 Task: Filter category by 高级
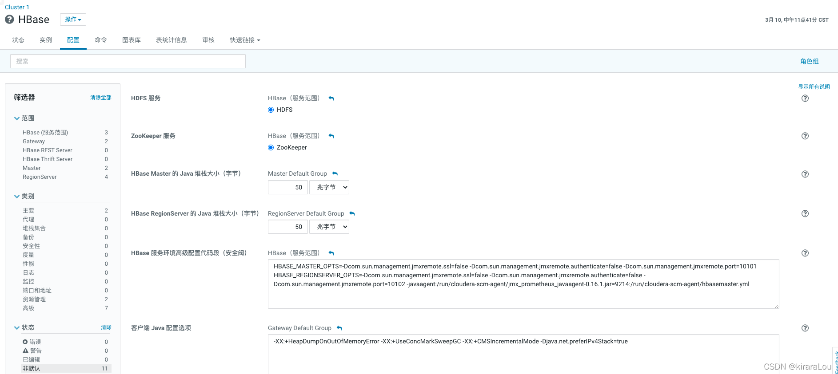pos(65,308)
